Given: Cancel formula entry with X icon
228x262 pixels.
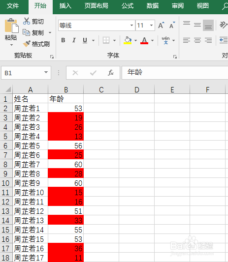Looking at the screenshot, I should tap(75, 73).
